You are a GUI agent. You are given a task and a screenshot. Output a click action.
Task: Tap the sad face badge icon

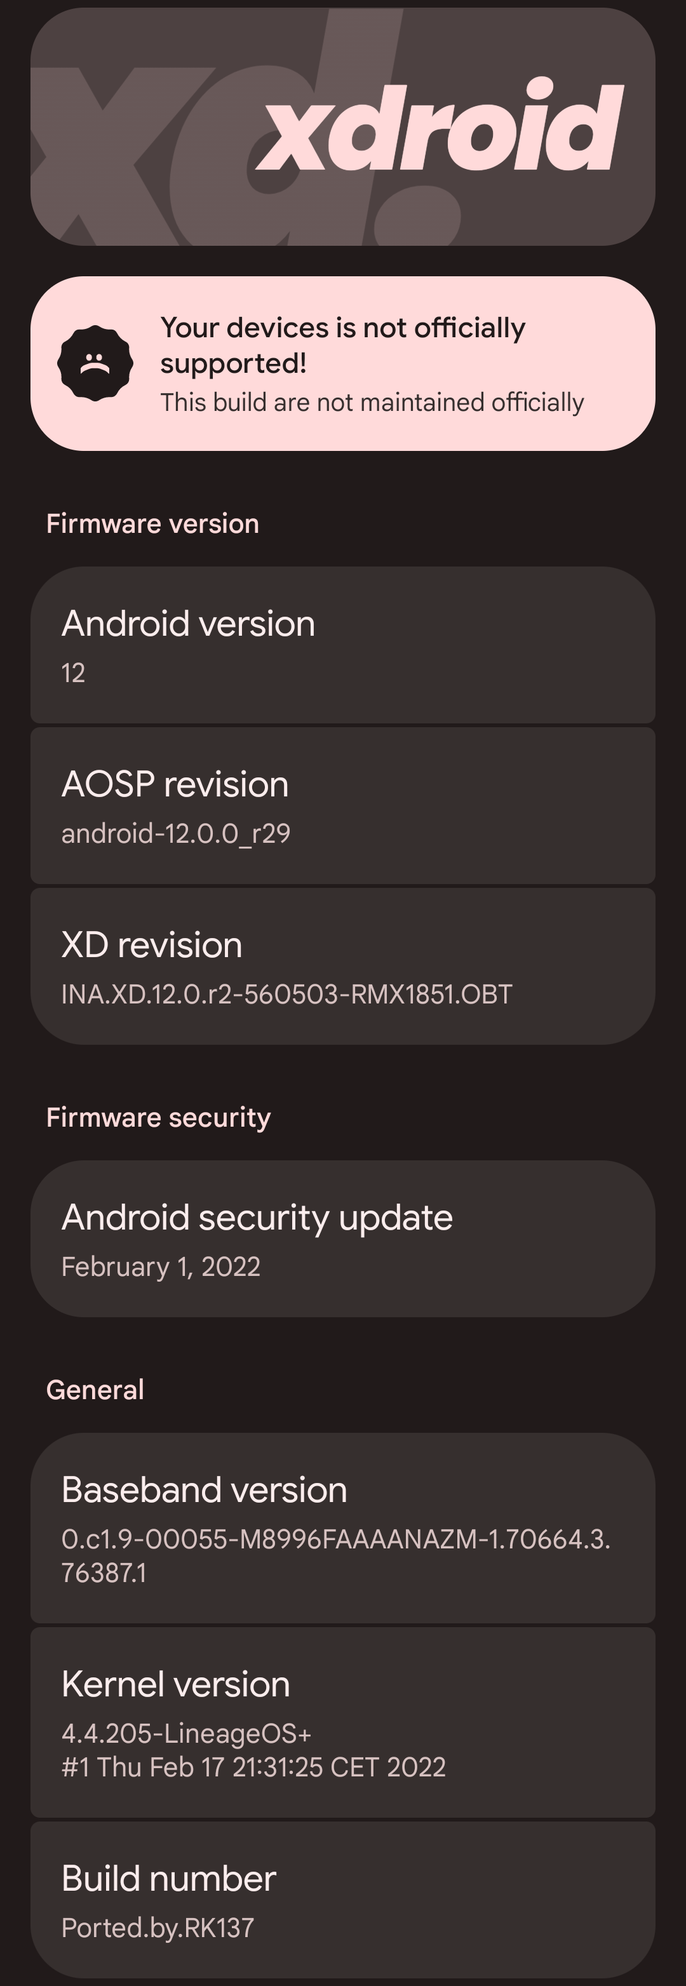point(95,363)
